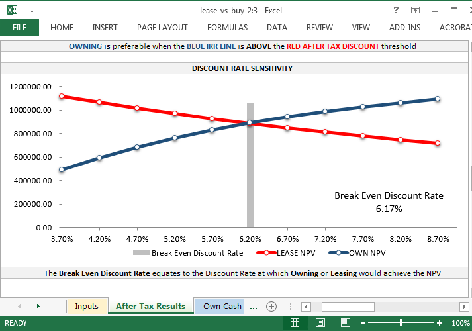Click the zoom slider handle
The image size is (472, 331).
pos(402,323)
